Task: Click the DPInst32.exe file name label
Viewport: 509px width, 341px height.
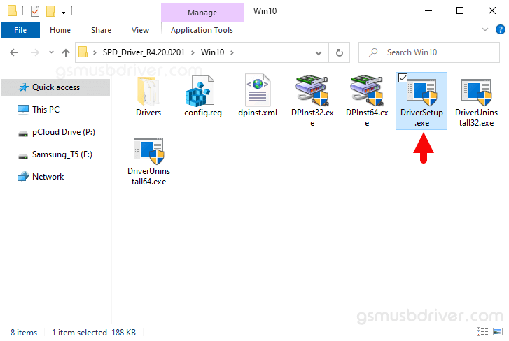Action: (312, 118)
